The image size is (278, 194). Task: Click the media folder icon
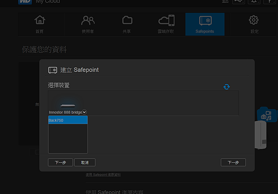[267, 115]
